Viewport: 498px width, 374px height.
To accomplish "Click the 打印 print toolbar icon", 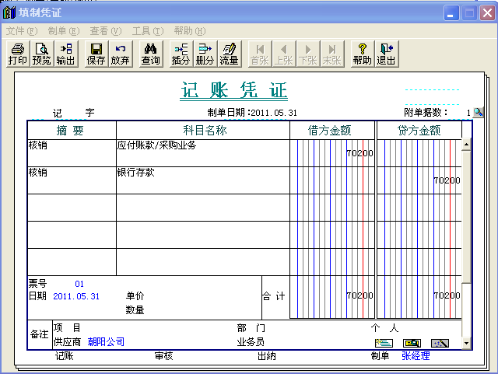I will [x=18, y=54].
